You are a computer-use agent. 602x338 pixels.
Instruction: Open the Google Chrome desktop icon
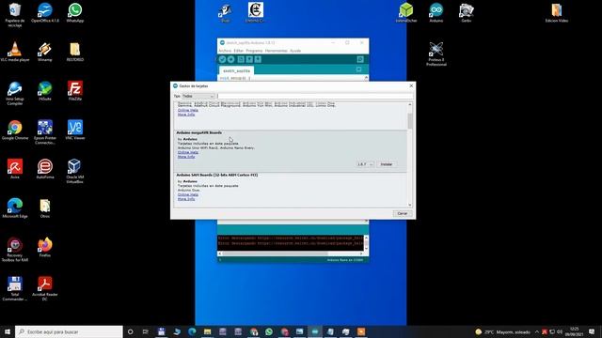point(15,130)
